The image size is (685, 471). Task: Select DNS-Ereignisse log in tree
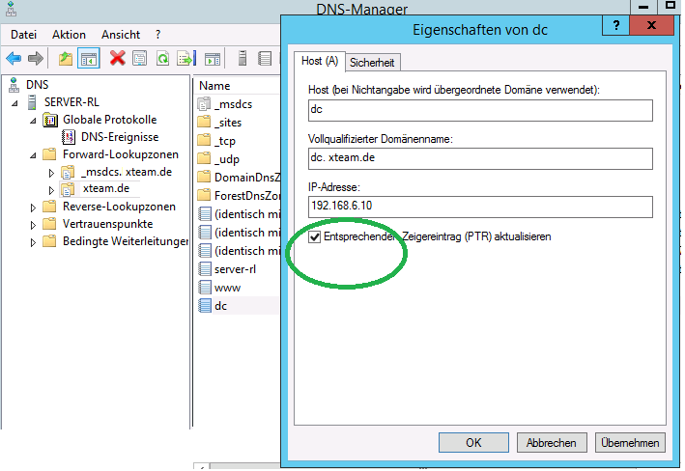pyautogui.click(x=119, y=137)
